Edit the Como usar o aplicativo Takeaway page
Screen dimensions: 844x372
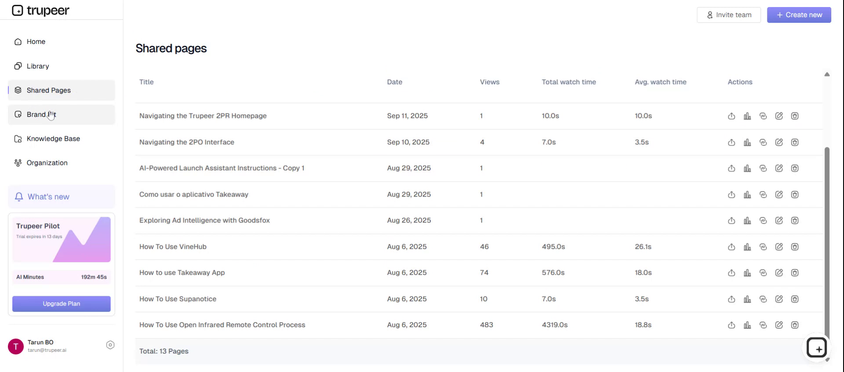(x=779, y=195)
